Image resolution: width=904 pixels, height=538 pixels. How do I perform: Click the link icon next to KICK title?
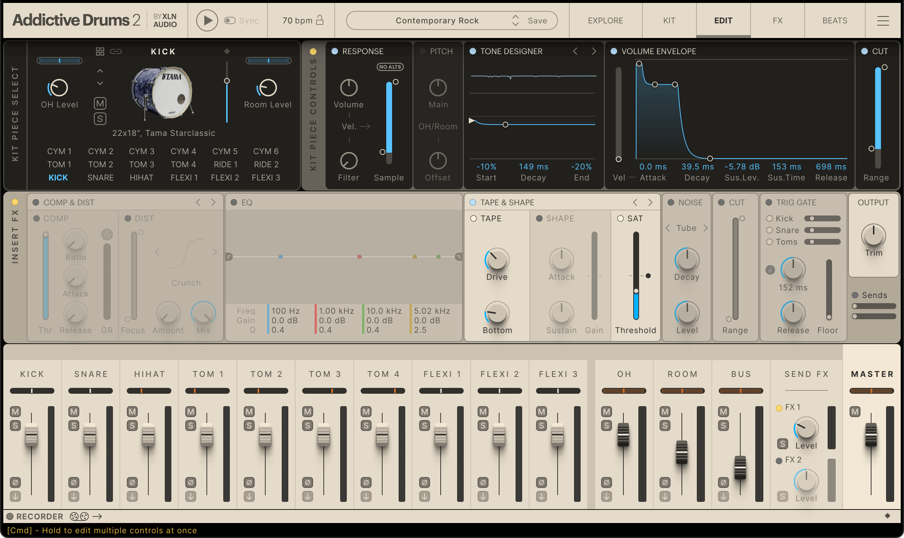116,51
